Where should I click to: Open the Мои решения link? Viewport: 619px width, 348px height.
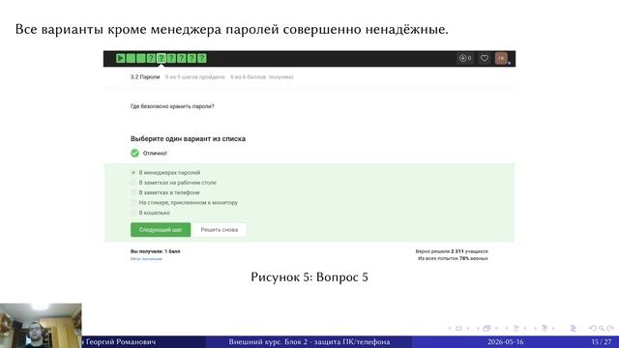(x=146, y=259)
